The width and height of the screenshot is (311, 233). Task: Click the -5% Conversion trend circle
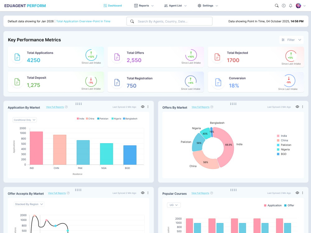click(289, 81)
